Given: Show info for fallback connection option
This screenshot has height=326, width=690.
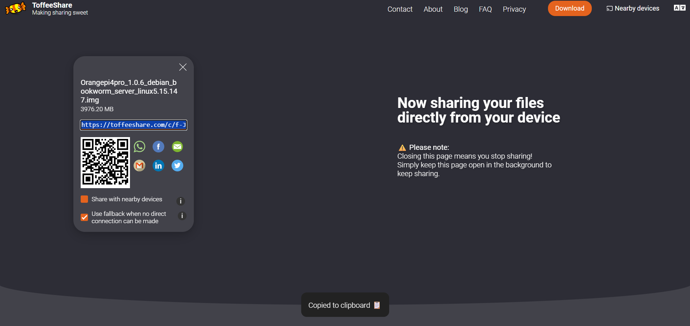Looking at the screenshot, I should 182,216.
